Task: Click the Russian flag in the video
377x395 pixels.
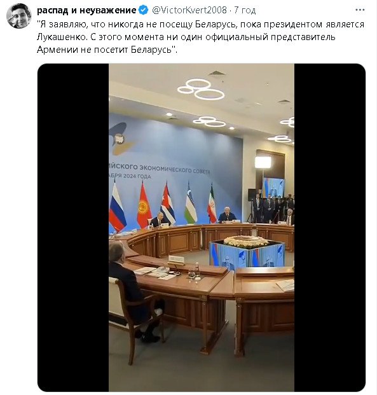Action: pyautogui.click(x=116, y=207)
